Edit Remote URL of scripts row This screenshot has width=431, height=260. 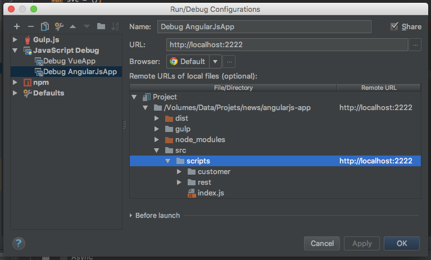pyautogui.click(x=376, y=161)
